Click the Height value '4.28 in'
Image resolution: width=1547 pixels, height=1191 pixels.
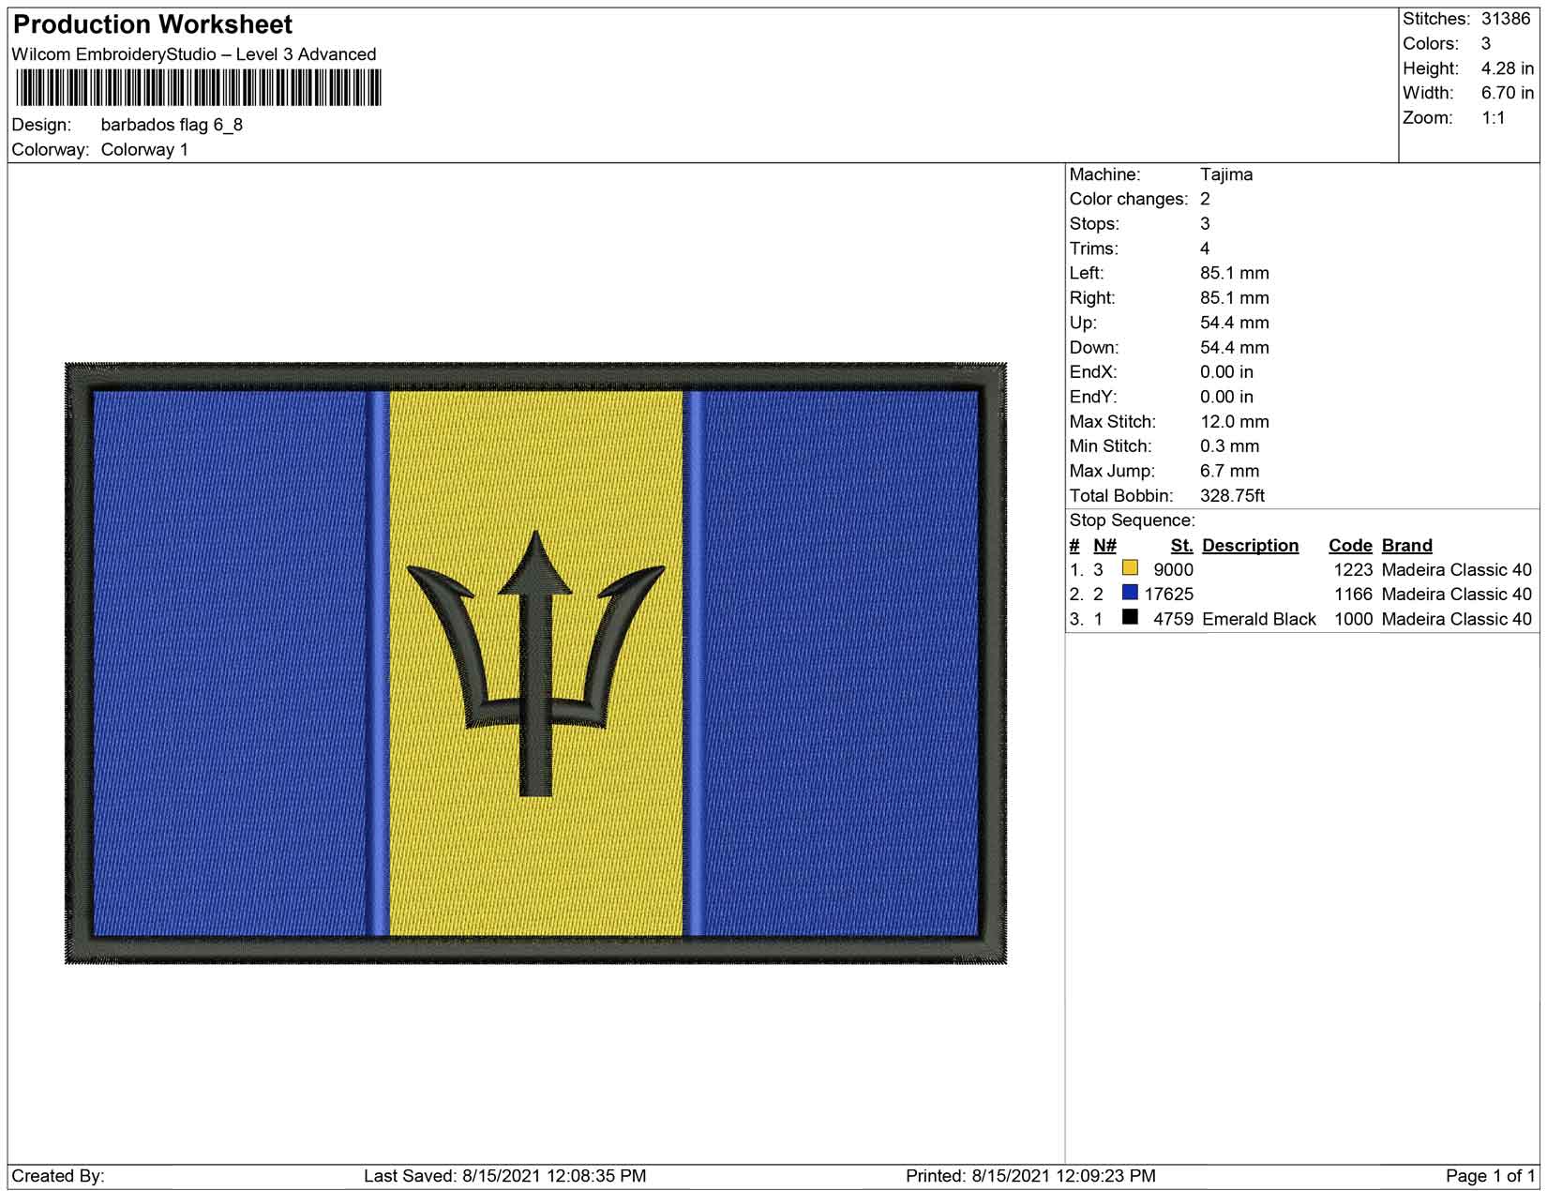[x=1508, y=68]
